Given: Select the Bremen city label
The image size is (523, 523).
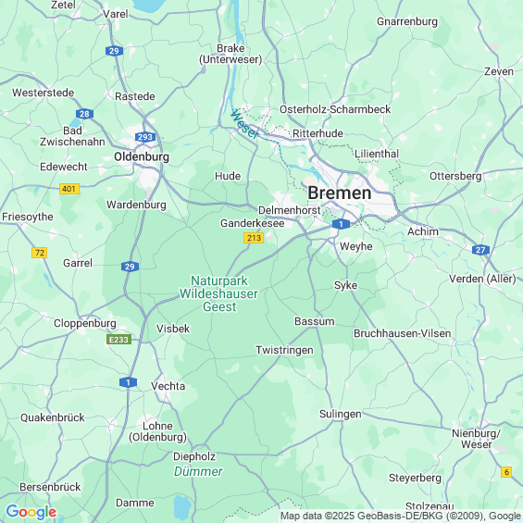Looking at the screenshot, I should (x=339, y=193).
